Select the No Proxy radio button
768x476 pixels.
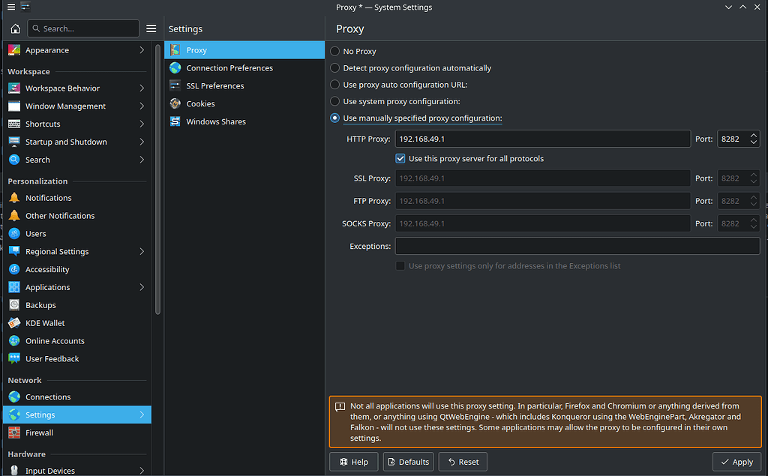(335, 51)
